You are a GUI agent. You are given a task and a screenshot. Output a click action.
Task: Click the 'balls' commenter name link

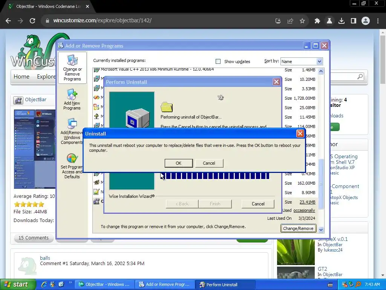click(x=45, y=258)
